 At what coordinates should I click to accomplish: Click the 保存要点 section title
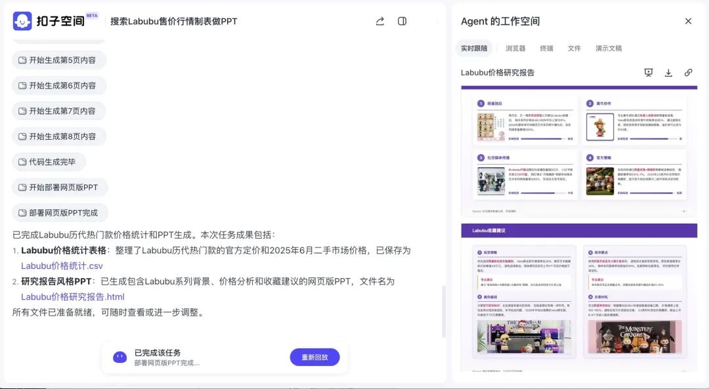(x=601, y=253)
